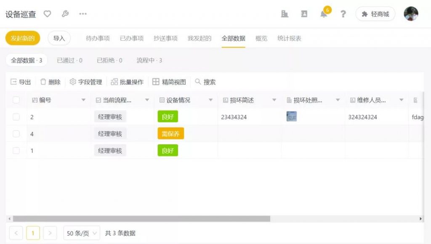Check the row checkbox for record 4
431x244 pixels.
(16, 133)
